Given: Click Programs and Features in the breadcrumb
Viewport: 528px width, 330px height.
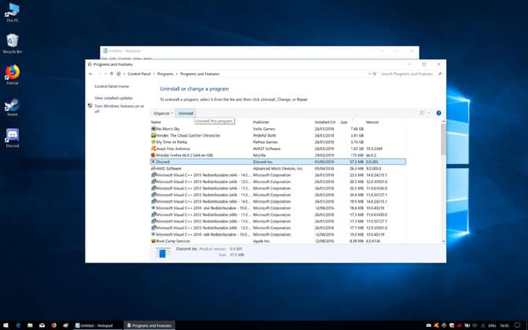Looking at the screenshot, I should click(x=200, y=74).
